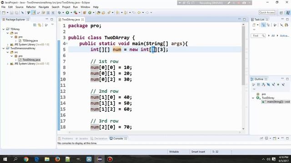Click the Open Task folder icon
291x163 pixels.
pyautogui.click(x=103, y=13)
